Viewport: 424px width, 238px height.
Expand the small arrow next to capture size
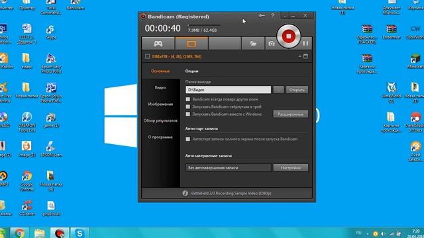(x=299, y=56)
